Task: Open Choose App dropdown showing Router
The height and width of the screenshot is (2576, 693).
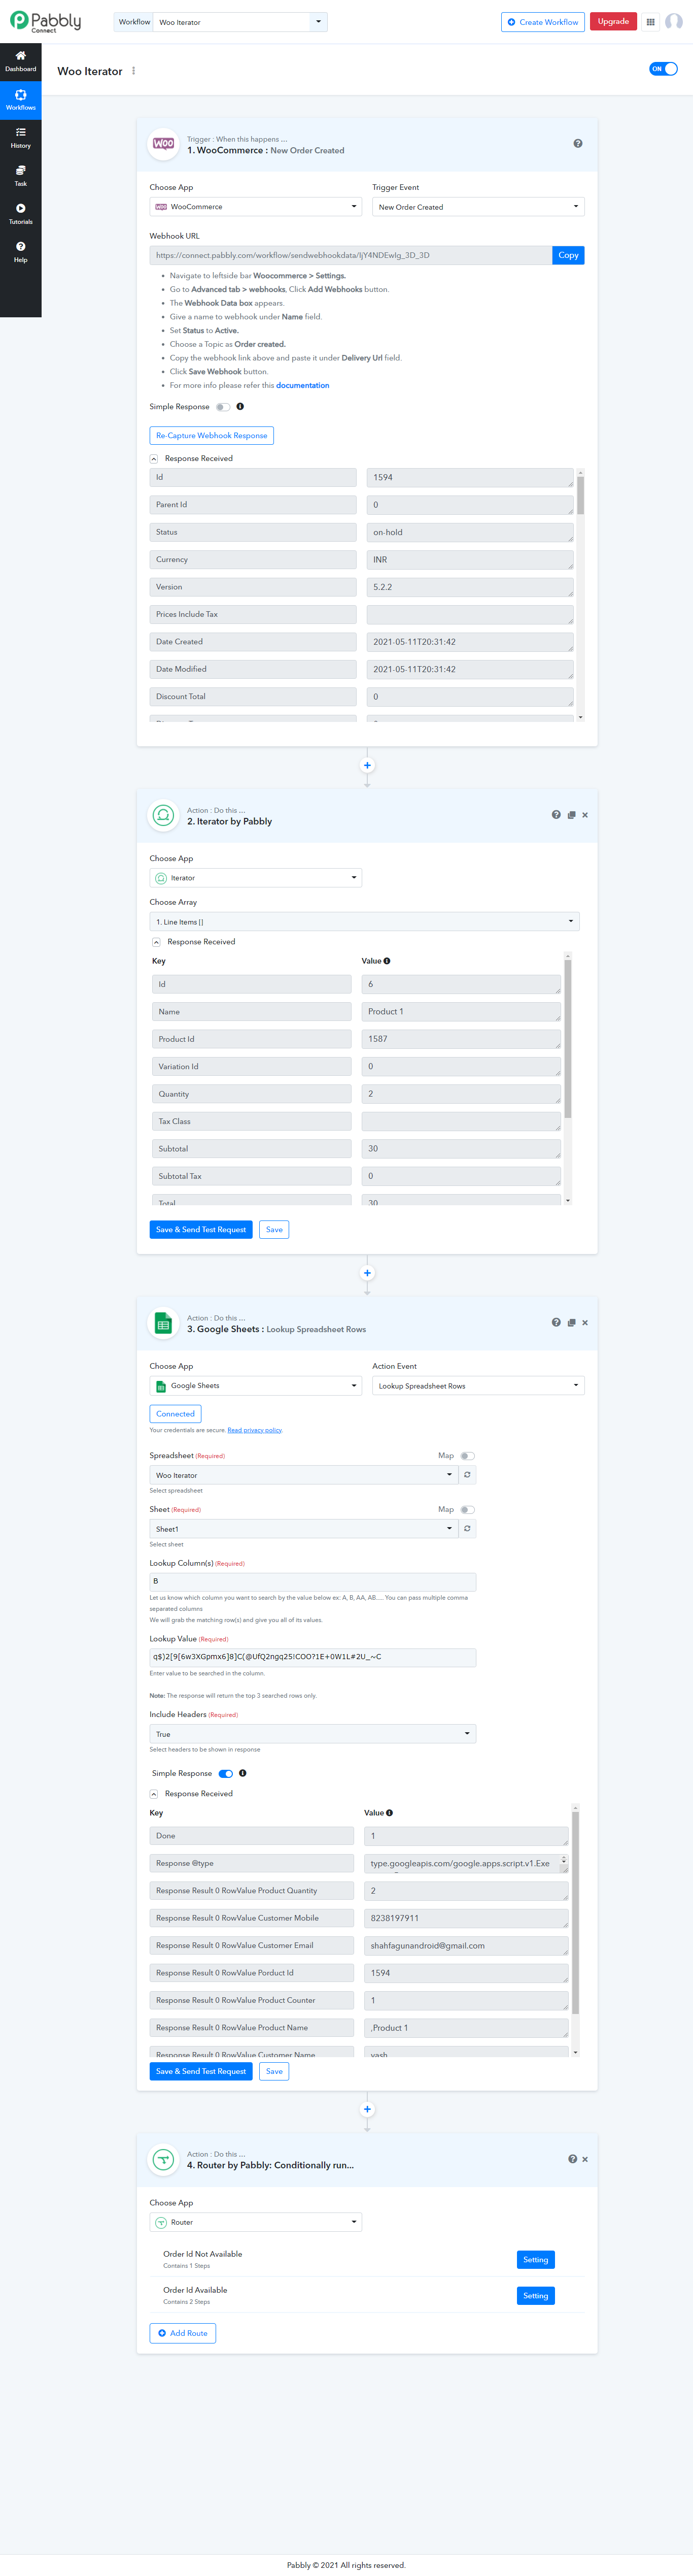Action: coord(255,2222)
